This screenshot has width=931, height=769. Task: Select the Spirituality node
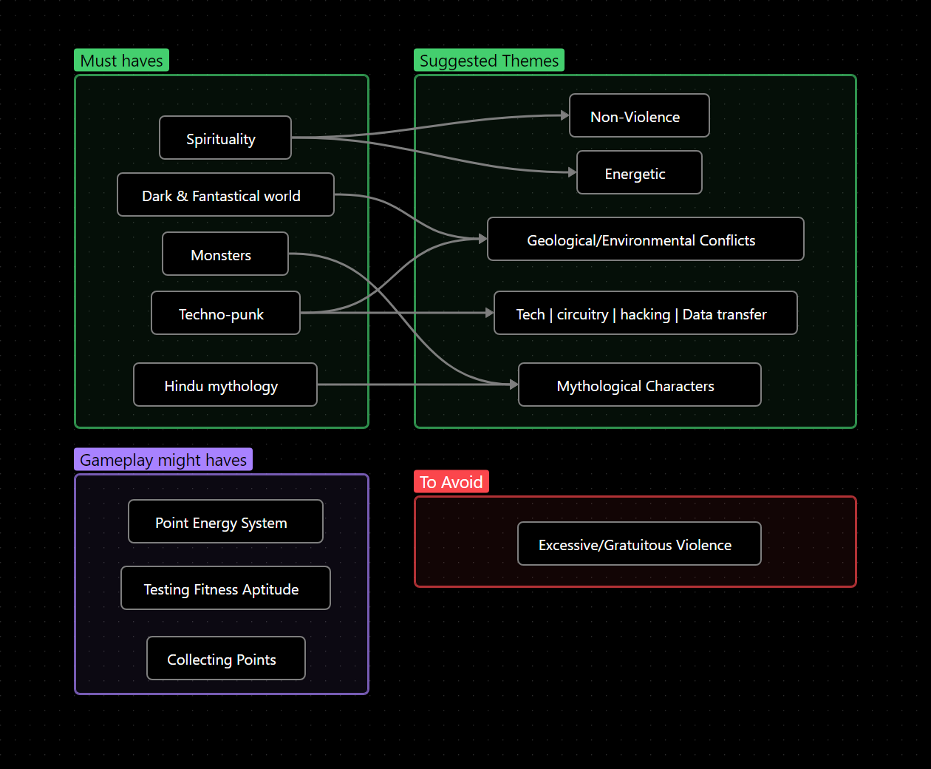[225, 138]
